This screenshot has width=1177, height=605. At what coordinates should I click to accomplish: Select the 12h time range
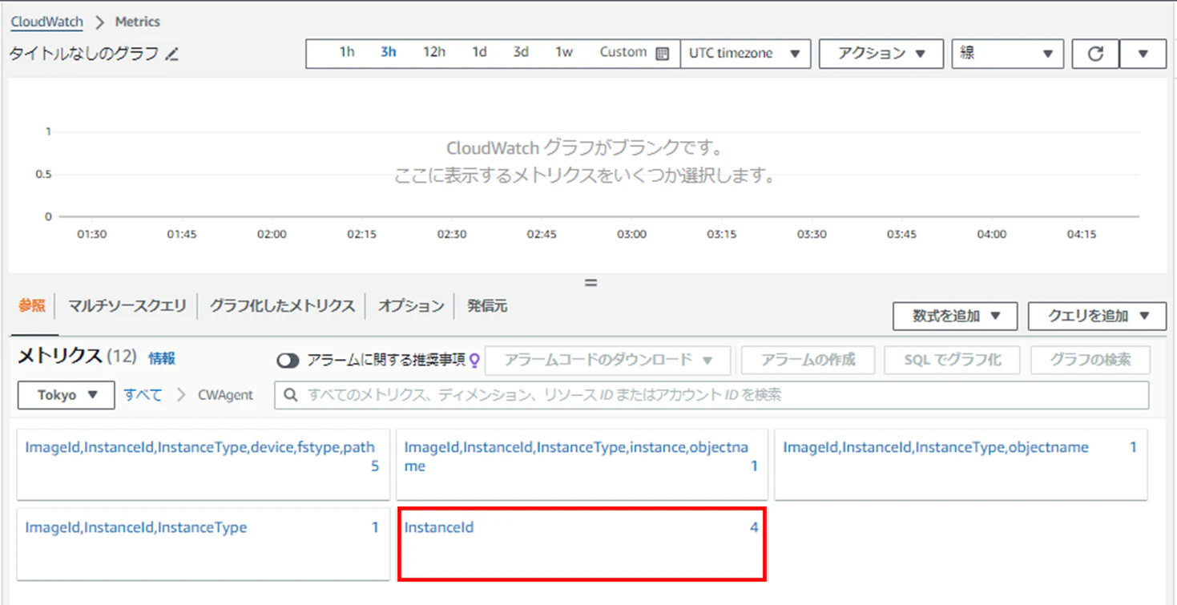coord(434,52)
